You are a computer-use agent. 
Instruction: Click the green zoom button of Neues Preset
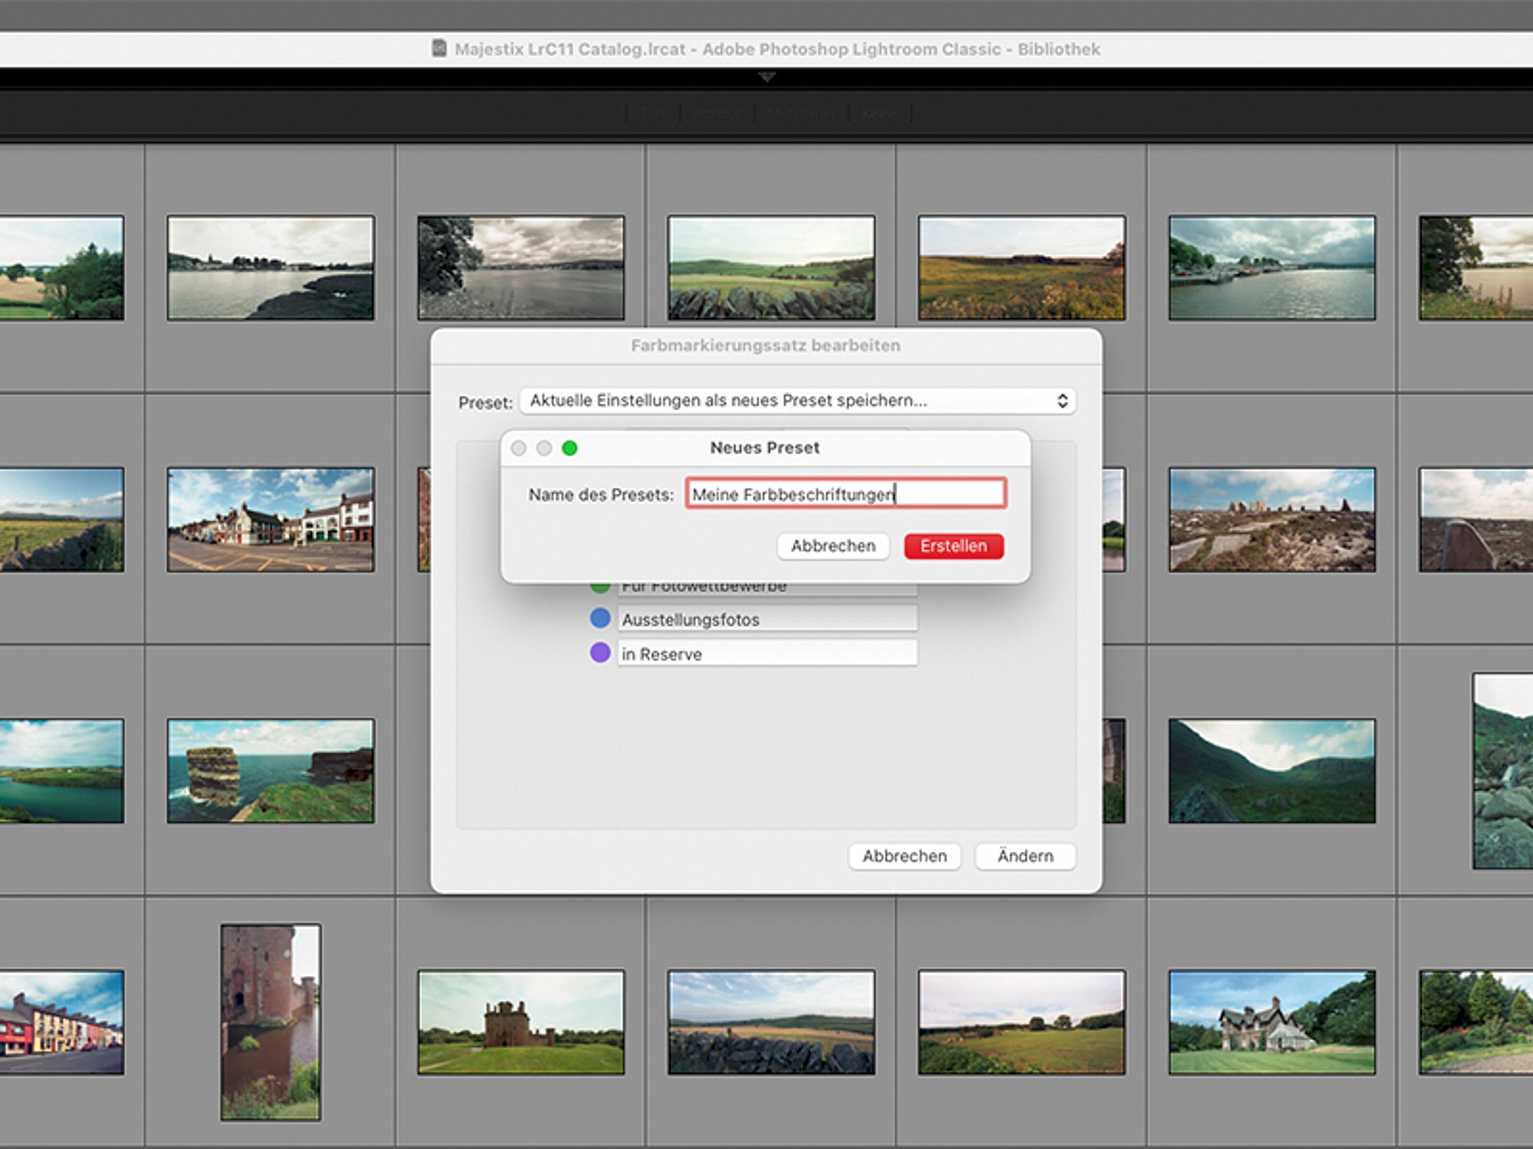570,448
